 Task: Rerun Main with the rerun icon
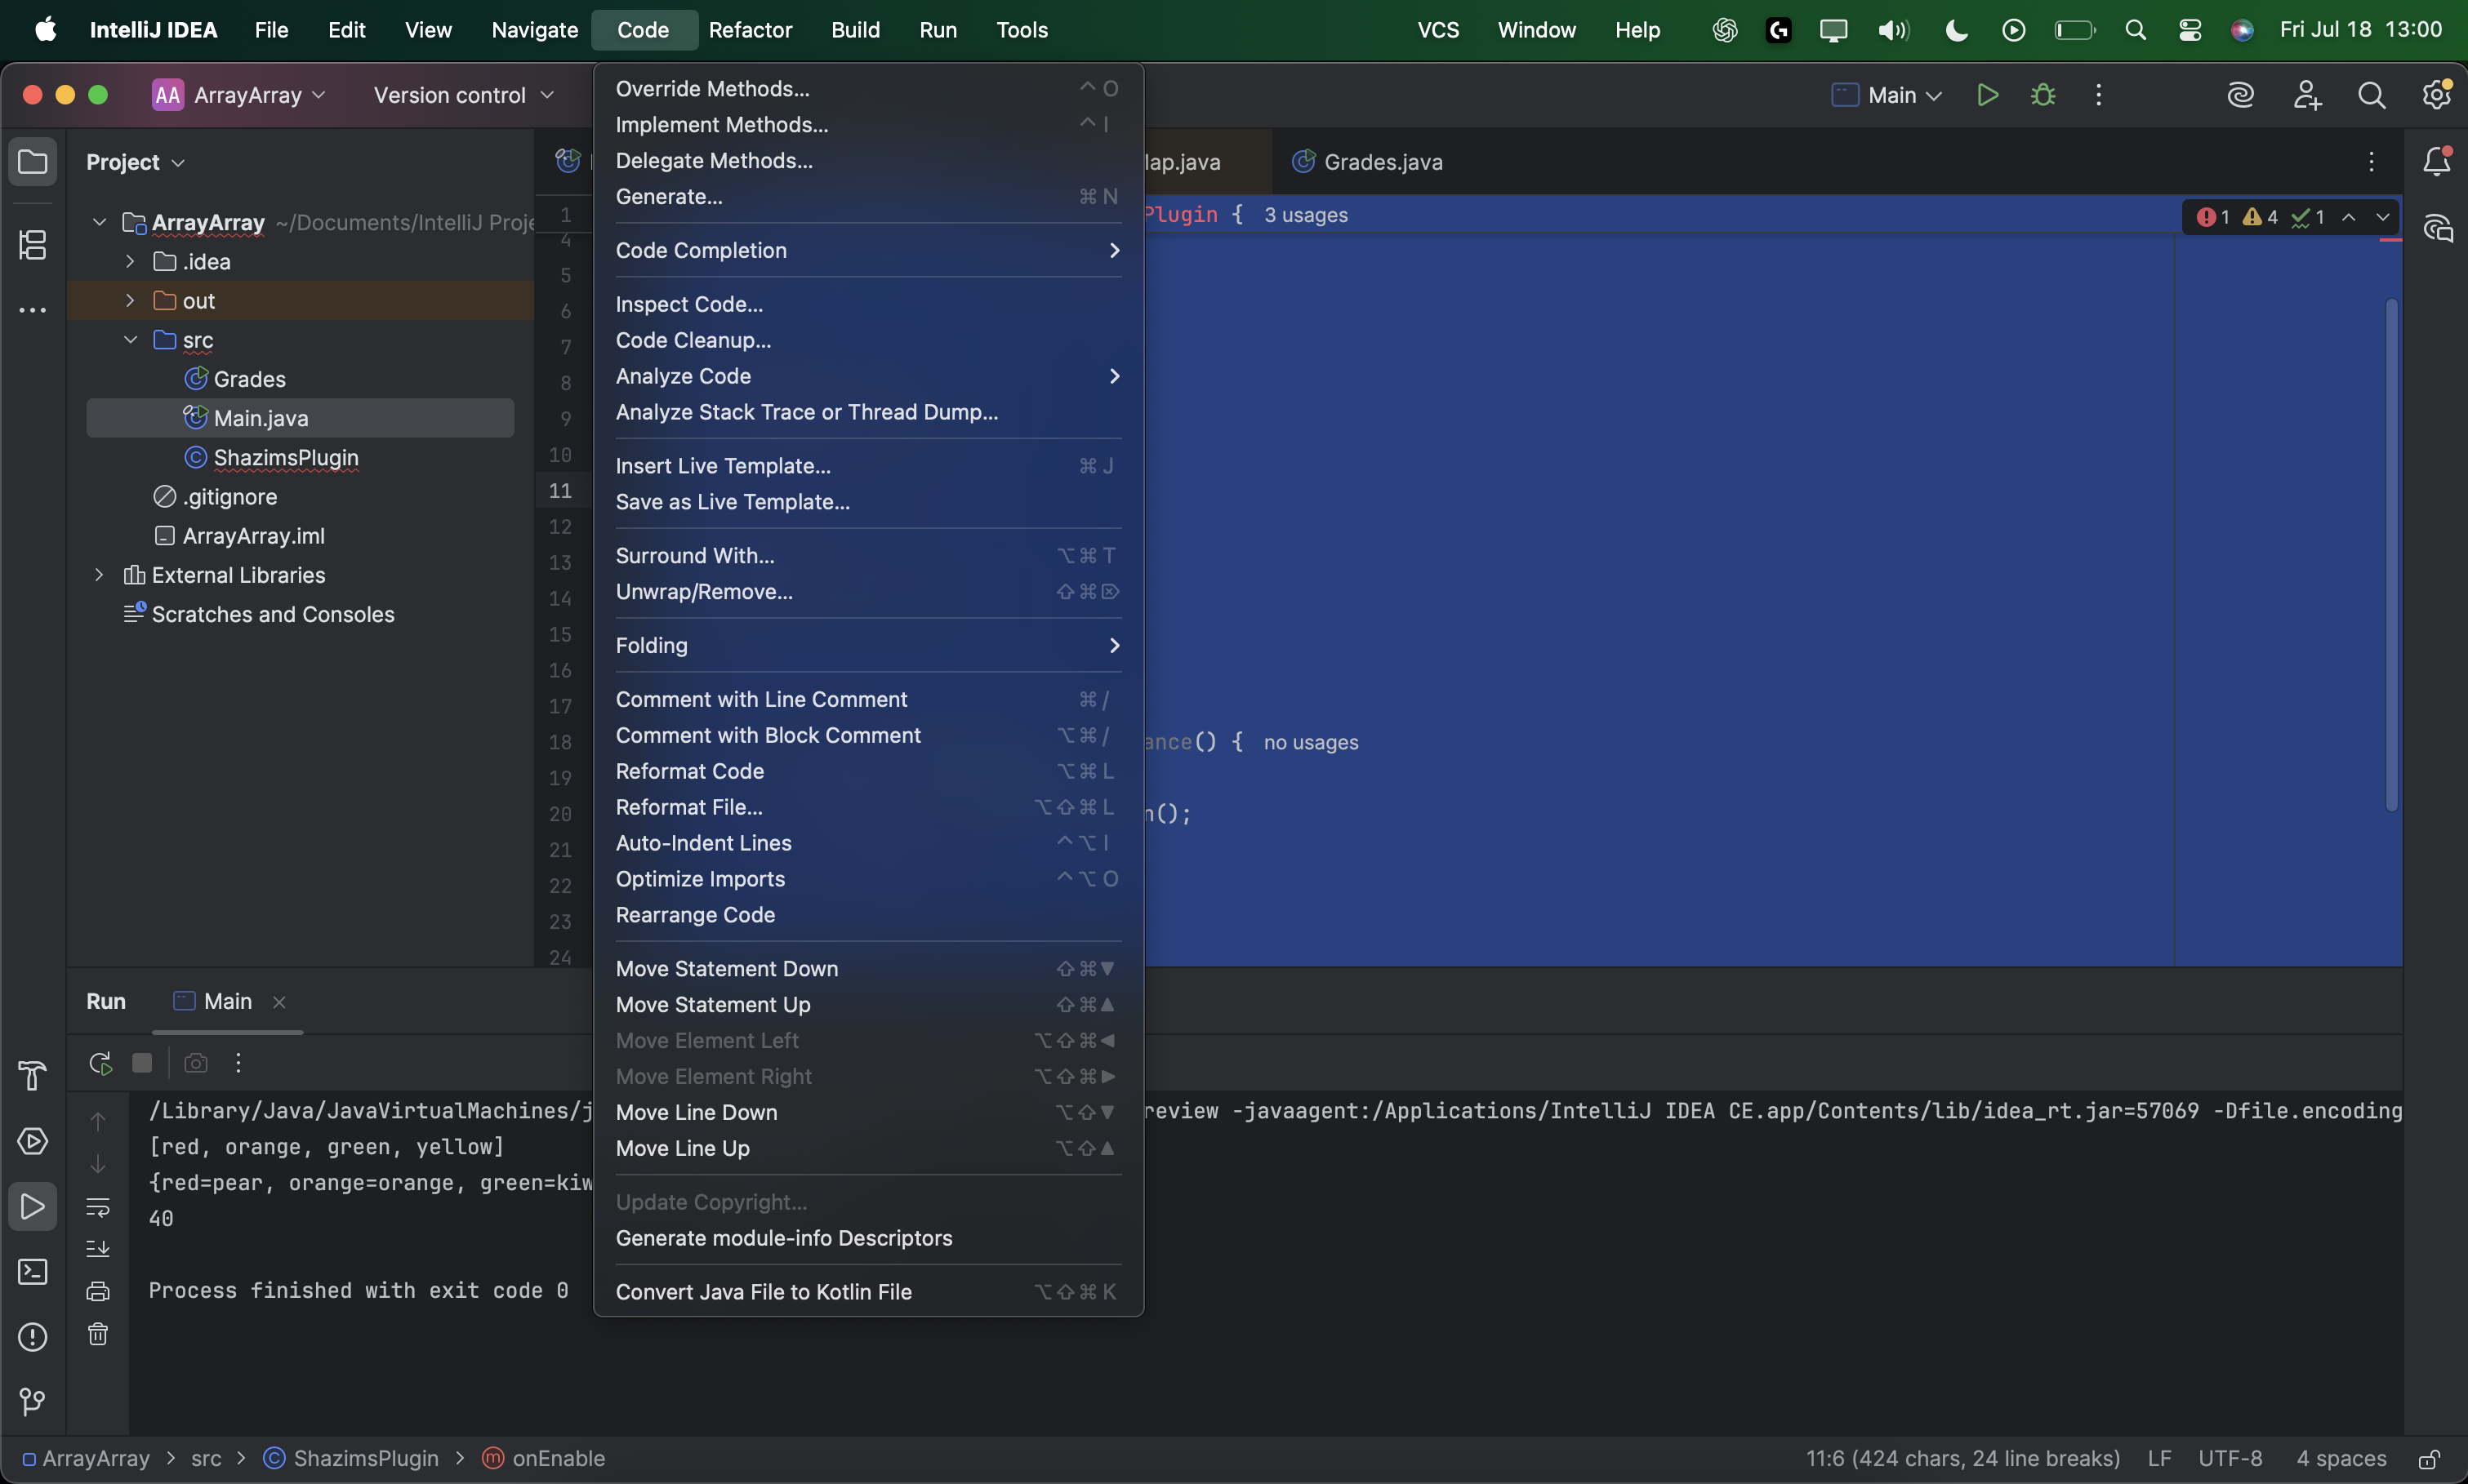100,1063
